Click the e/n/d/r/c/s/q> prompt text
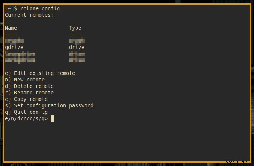Screen dimensions: 254x166 pos(26,118)
